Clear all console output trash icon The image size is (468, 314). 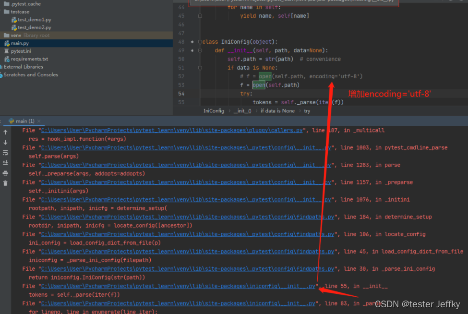tap(5, 183)
